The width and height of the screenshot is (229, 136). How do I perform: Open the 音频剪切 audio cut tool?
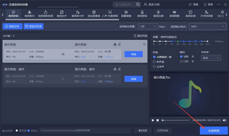[x=30, y=14]
